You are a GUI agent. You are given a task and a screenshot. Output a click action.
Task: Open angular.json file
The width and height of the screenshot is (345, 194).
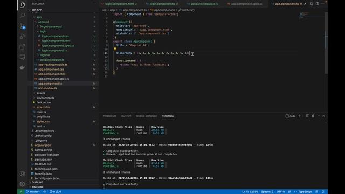(64, 145)
